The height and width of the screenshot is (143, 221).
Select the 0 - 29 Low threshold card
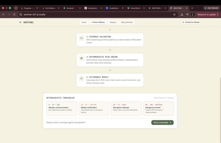(62, 109)
